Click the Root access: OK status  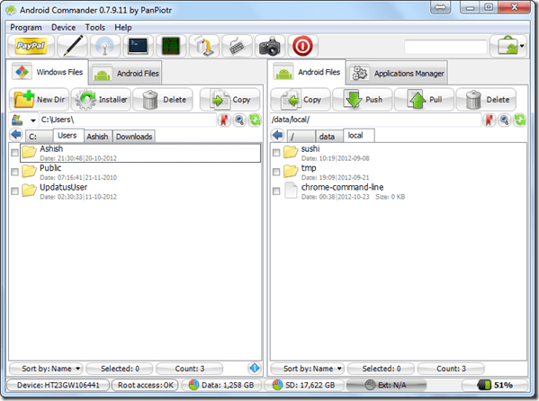145,385
